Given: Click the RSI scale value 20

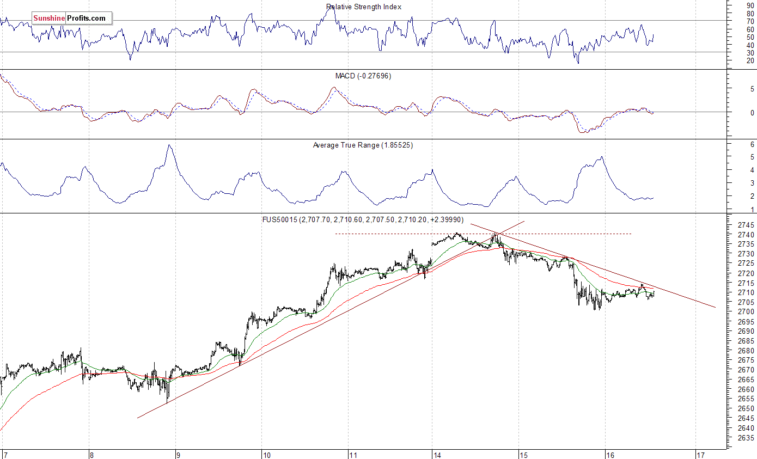Looking at the screenshot, I should [x=750, y=60].
